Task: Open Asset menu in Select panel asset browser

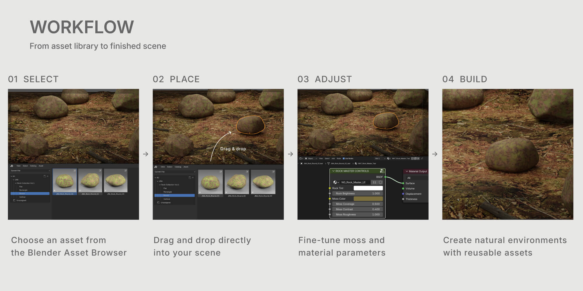Action: (x=41, y=166)
